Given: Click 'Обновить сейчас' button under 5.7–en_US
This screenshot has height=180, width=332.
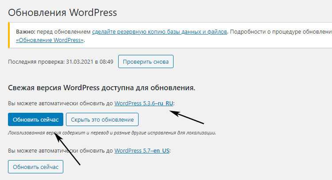Looking at the screenshot, I should 35,167.
